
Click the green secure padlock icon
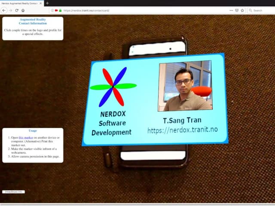60,10
